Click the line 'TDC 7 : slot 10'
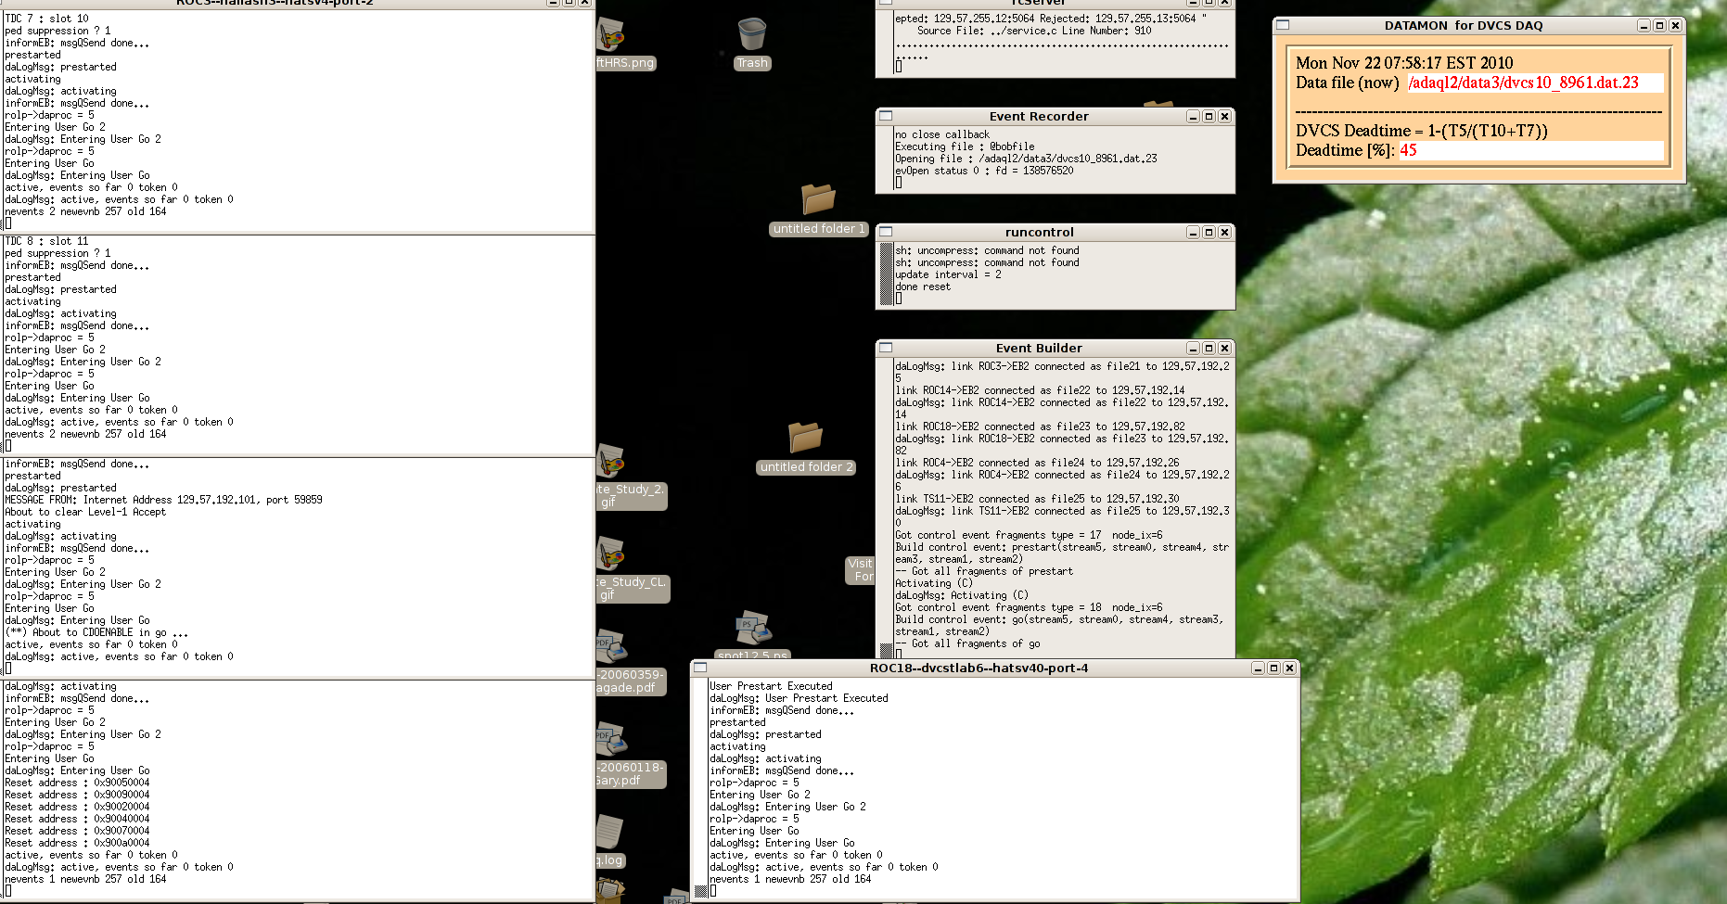Viewport: 1727px width, 904px height. [47, 19]
